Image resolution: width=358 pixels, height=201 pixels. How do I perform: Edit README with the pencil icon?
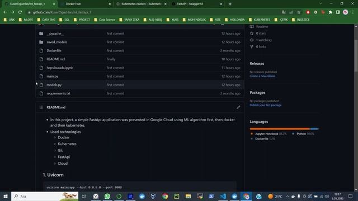click(238, 107)
